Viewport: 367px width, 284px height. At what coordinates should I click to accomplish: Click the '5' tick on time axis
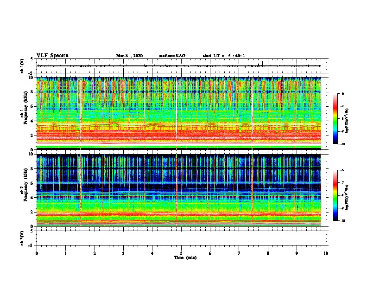click(181, 253)
